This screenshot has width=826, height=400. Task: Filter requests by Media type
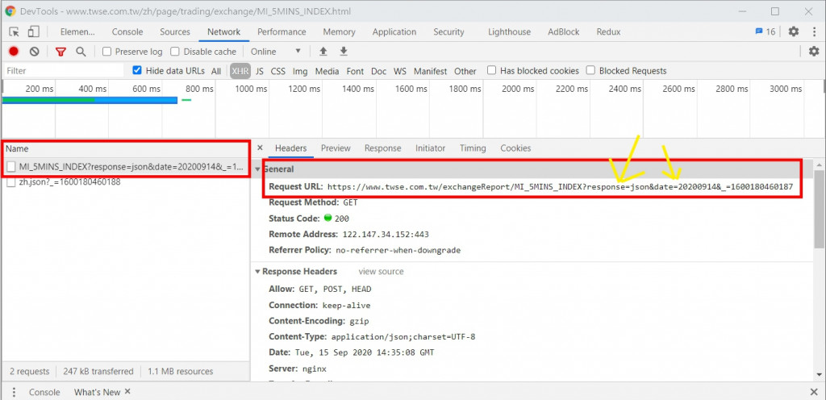pos(327,71)
